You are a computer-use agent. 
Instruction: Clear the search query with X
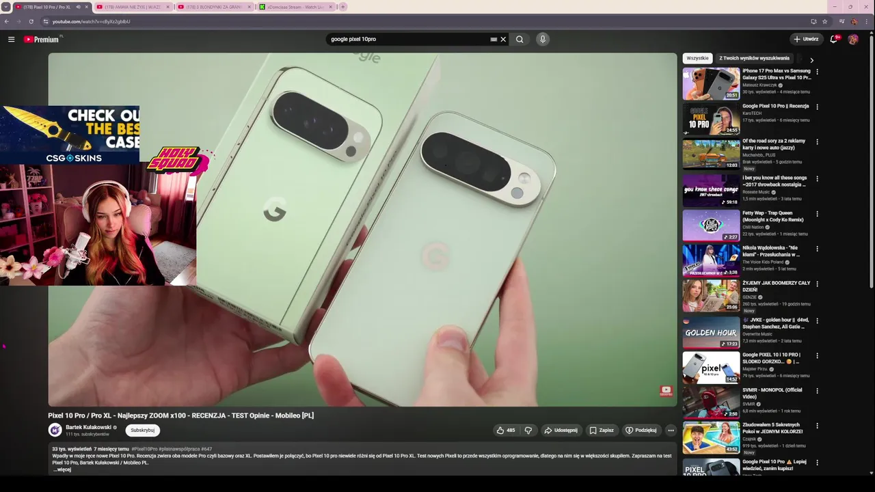click(503, 39)
